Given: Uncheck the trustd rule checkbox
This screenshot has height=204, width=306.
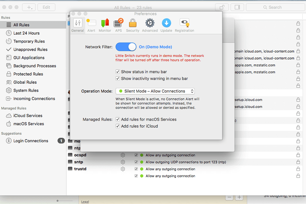Looking at the screenshot, I should 136,169.
